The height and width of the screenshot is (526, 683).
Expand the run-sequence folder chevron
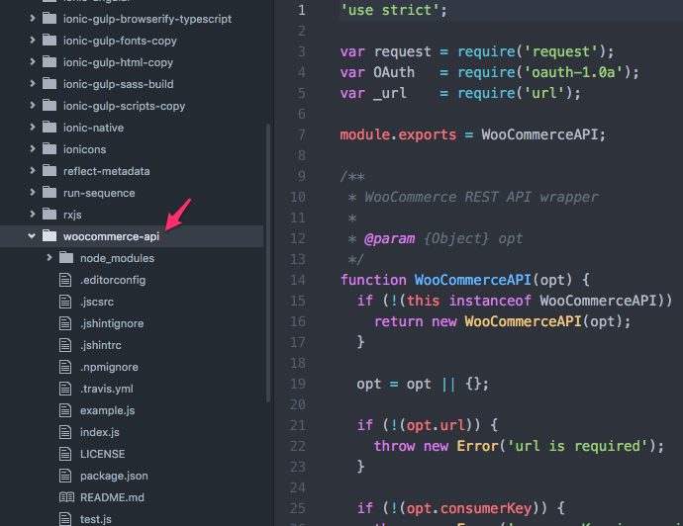coord(33,192)
